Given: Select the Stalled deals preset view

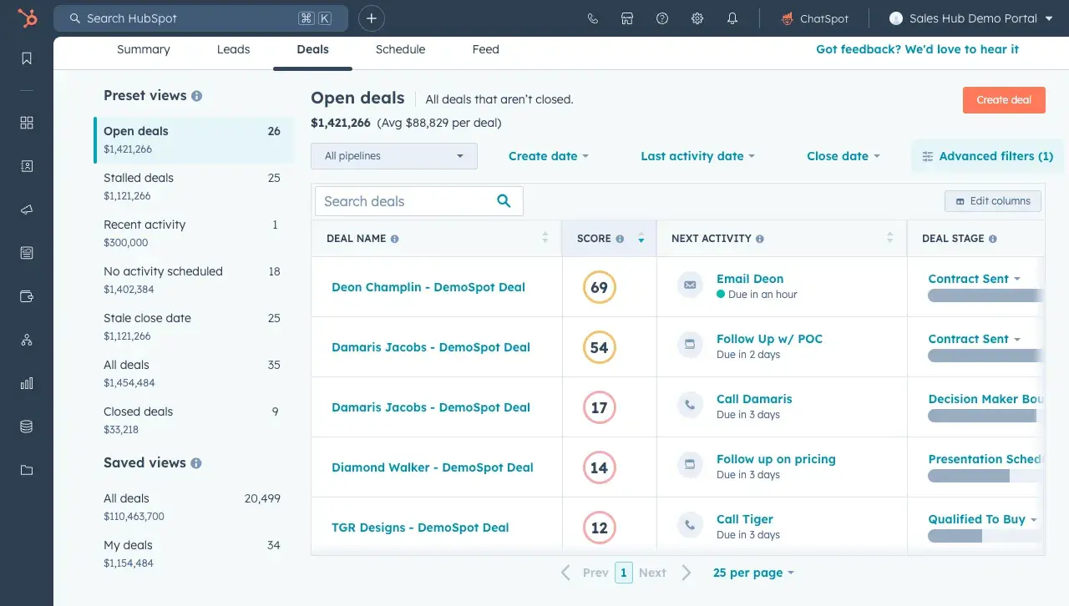Looking at the screenshot, I should (139, 178).
